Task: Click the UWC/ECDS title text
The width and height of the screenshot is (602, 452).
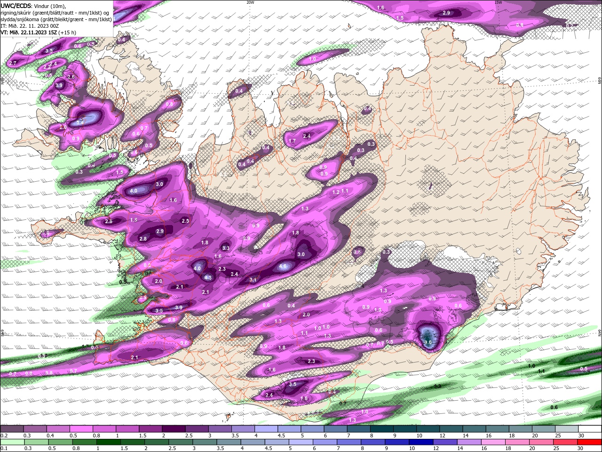Action: click(16, 6)
